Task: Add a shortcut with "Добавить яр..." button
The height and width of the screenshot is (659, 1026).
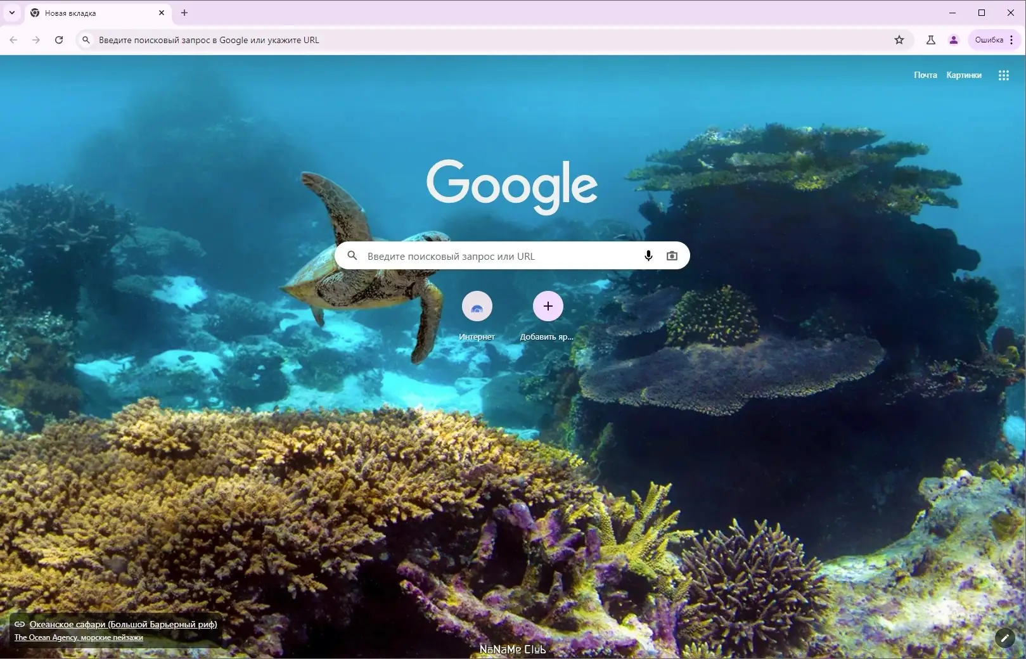Action: 548,316
